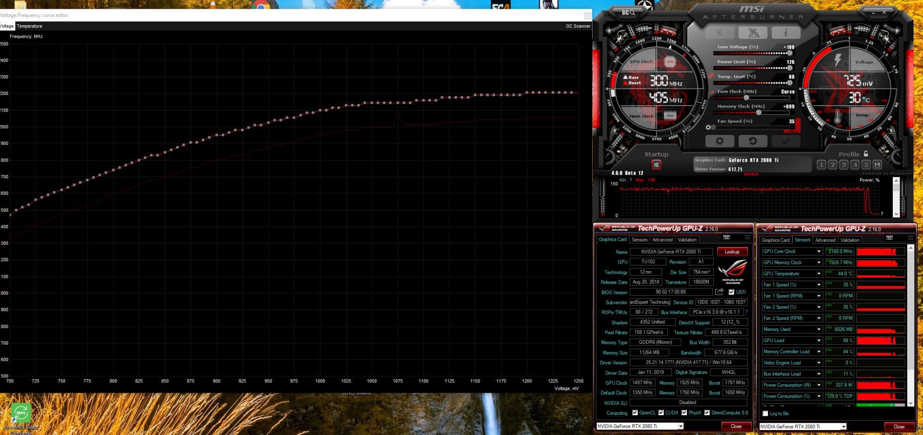Screen dimensions: 923x435
Task: Select Afterburner profile slot 1
Action: point(821,165)
